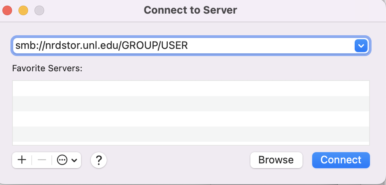Click the Connect to Server title bar text
This screenshot has width=386, height=185.
tap(190, 10)
